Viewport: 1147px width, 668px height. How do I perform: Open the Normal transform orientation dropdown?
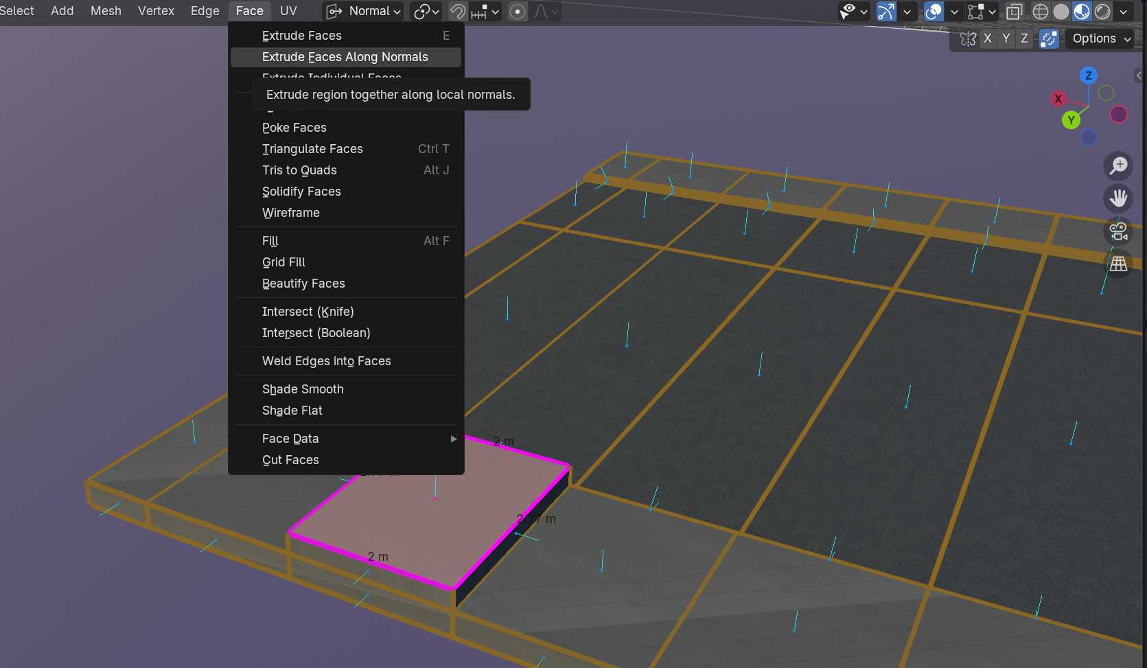point(363,11)
